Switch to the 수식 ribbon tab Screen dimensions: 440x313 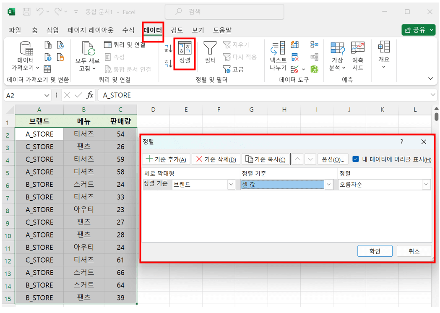click(x=128, y=30)
